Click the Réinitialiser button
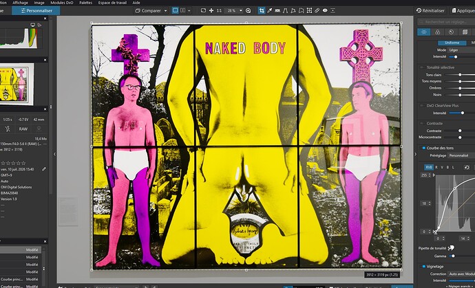The height and width of the screenshot is (288, 475). point(430,10)
